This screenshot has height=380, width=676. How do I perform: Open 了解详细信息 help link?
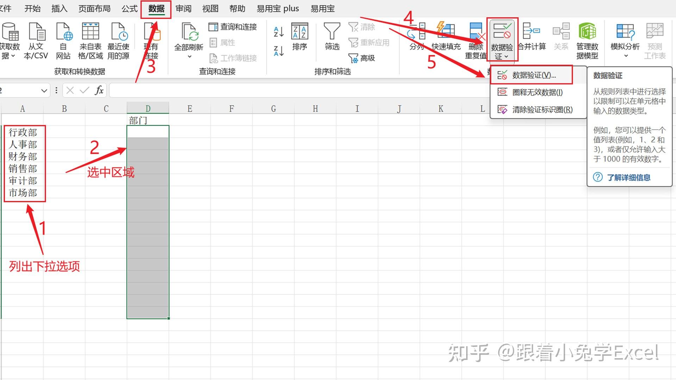click(x=628, y=177)
